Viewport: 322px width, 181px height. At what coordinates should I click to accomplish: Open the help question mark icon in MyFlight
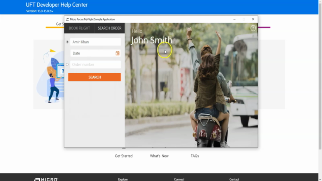pyautogui.click(x=253, y=28)
